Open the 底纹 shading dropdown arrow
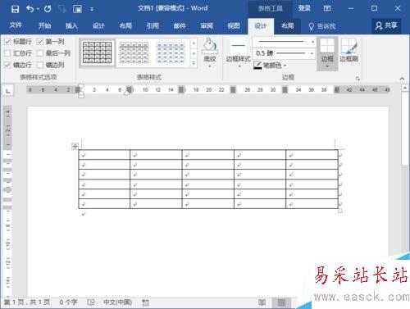The width and height of the screenshot is (410, 309). pyautogui.click(x=210, y=66)
